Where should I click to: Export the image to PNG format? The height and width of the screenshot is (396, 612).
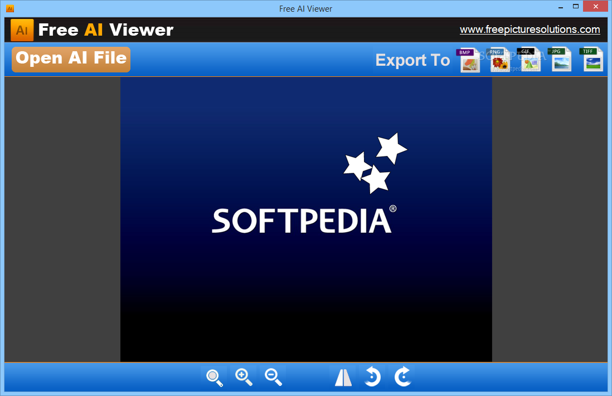499,60
